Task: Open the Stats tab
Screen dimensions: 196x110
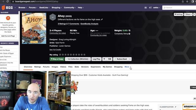Action: tap(77, 67)
